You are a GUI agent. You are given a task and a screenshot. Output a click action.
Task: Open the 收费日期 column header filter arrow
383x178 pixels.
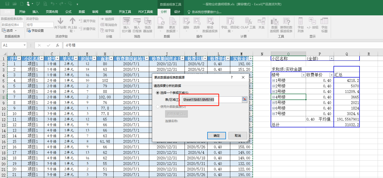pyautogui.click(x=205, y=58)
